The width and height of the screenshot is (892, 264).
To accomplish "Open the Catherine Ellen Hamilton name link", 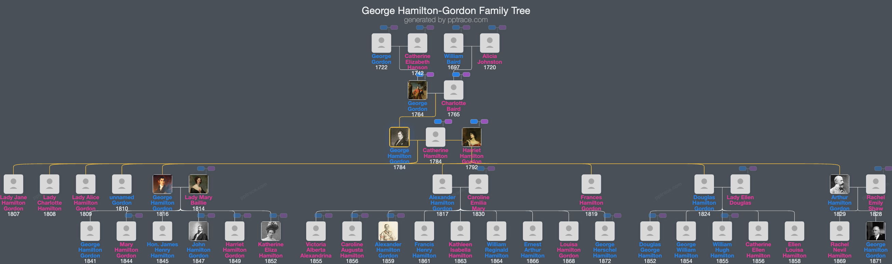I will pyautogui.click(x=758, y=250).
